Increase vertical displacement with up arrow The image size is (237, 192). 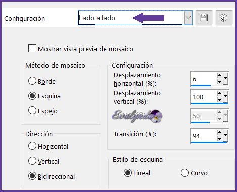(219, 93)
